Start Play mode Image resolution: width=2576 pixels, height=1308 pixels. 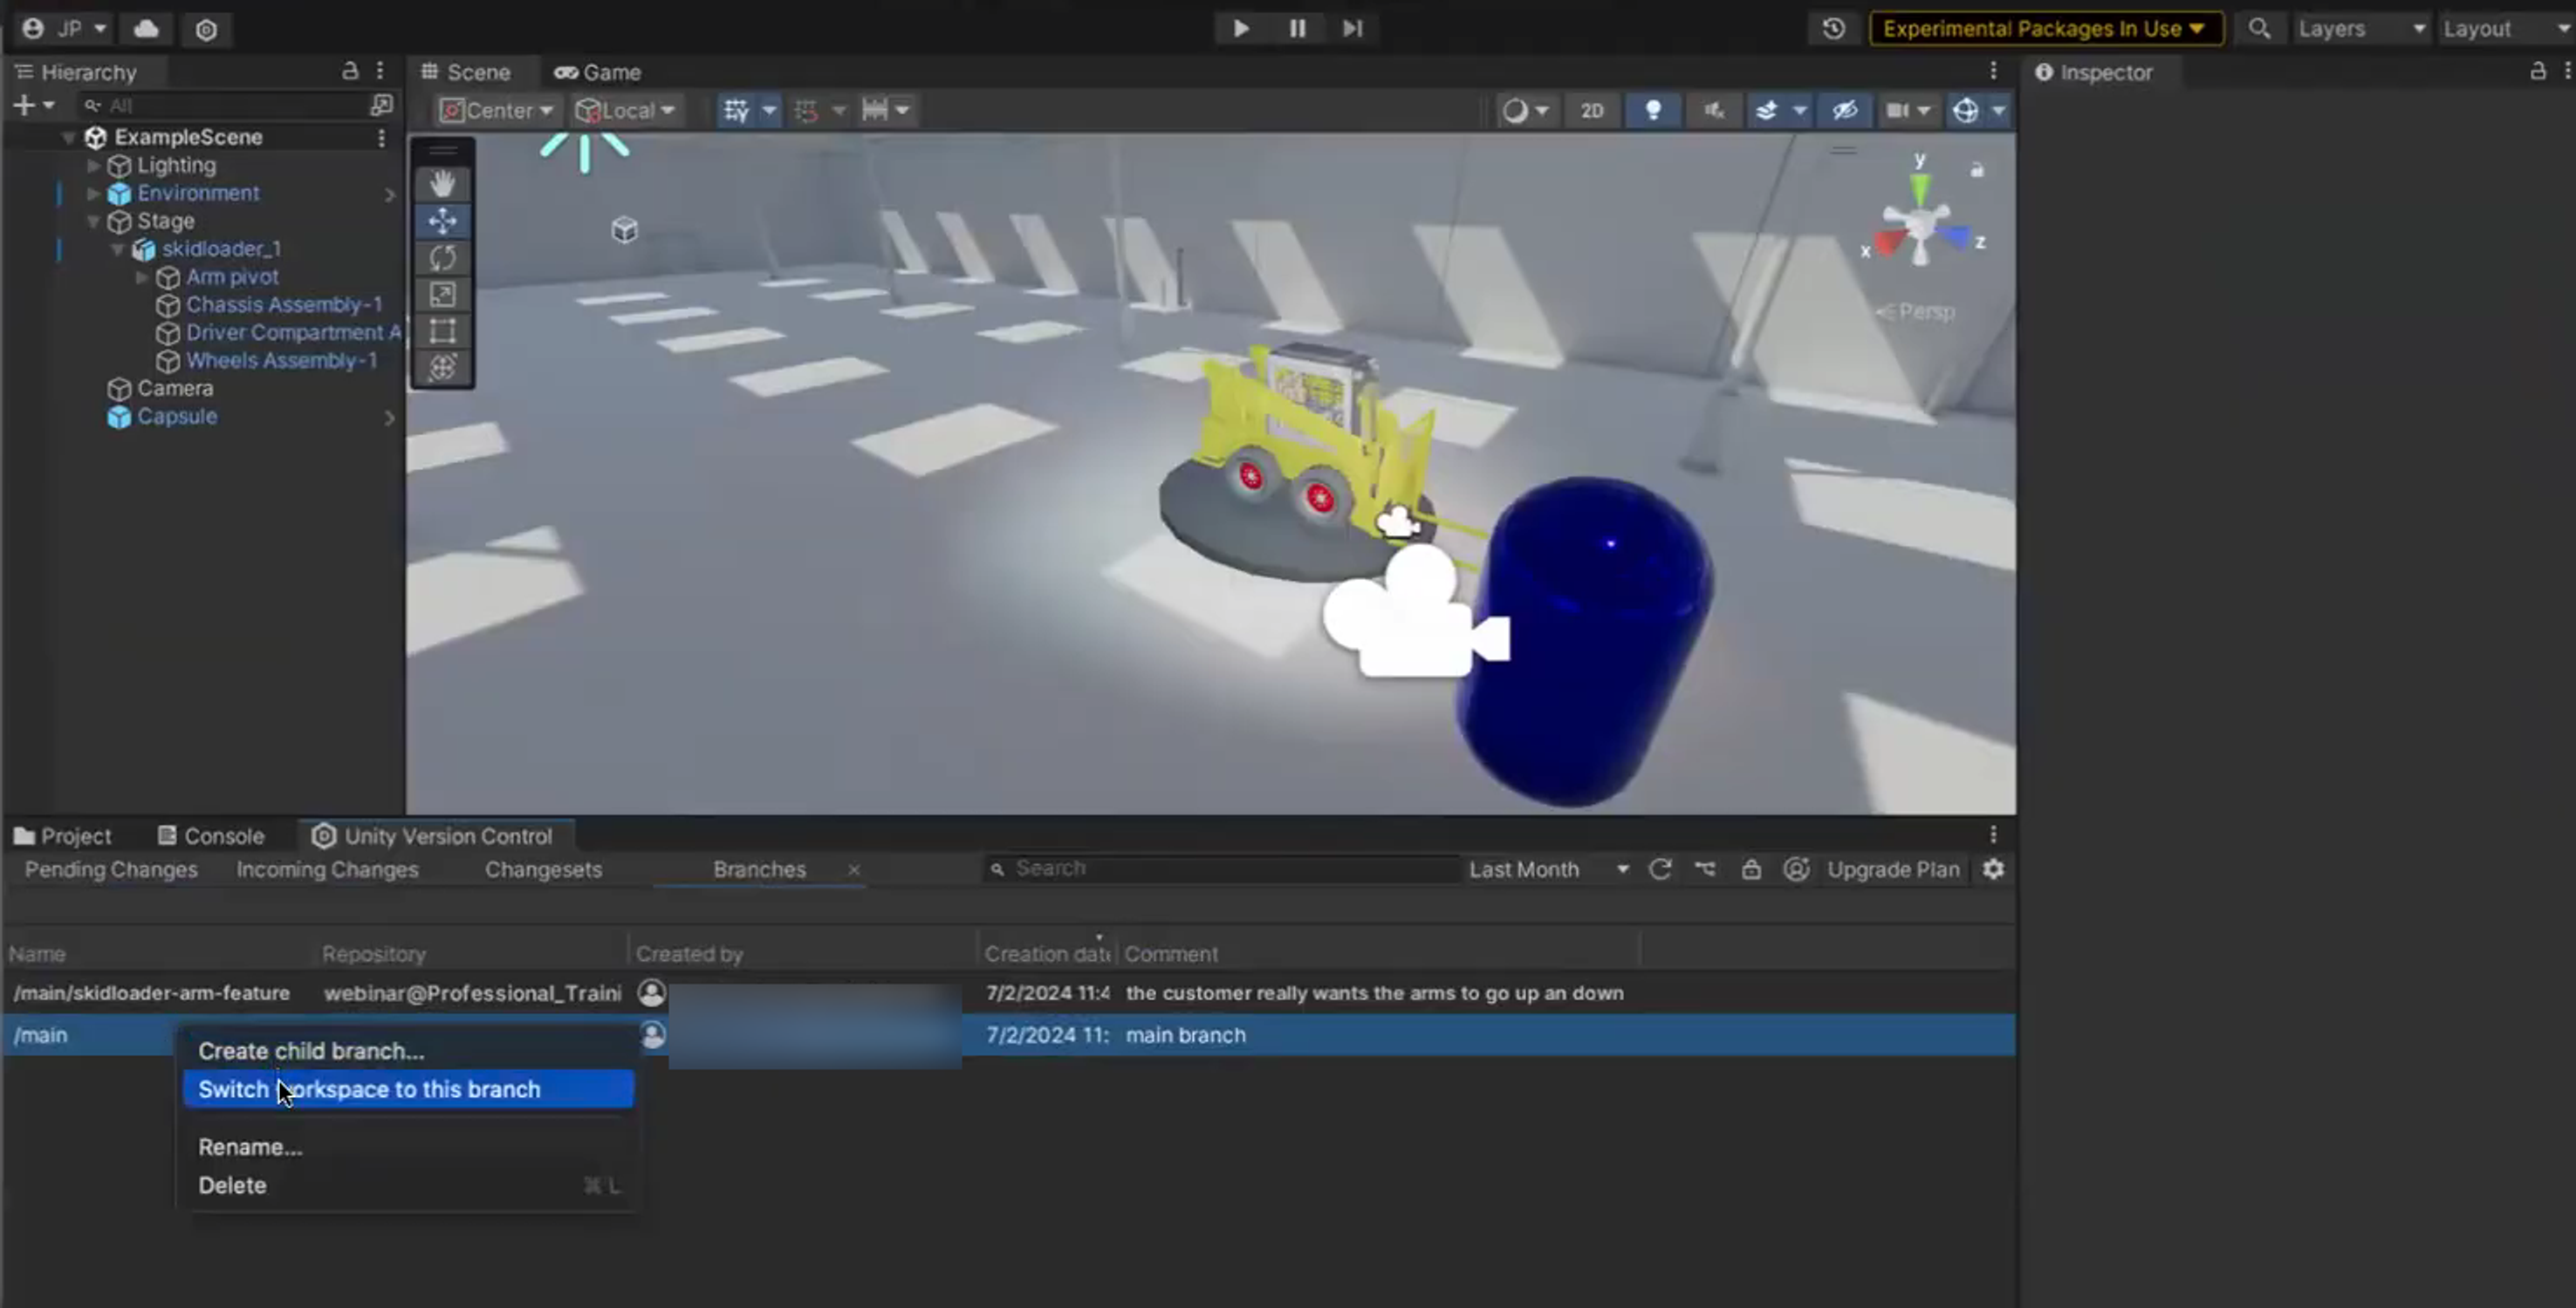pyautogui.click(x=1240, y=28)
